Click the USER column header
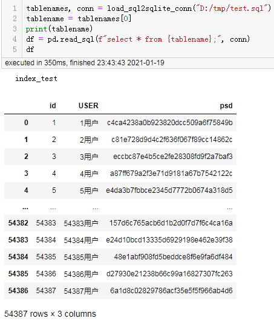 pyautogui.click(x=88, y=106)
